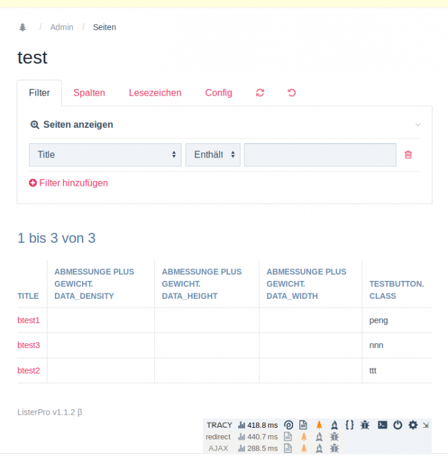The width and height of the screenshot is (448, 463).
Task: Open ProcessWire info panel in Tracy bar
Action: [288, 425]
